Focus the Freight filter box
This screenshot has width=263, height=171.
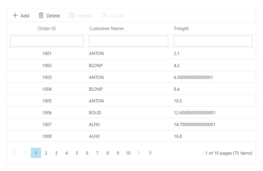(213, 41)
